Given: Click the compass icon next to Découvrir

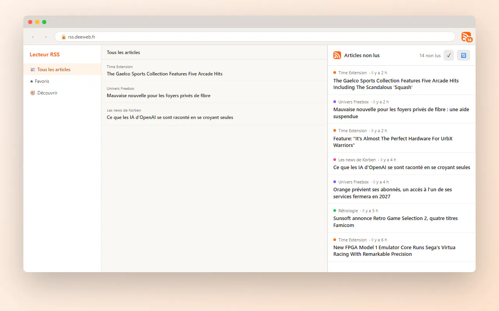Looking at the screenshot, I should 33,93.
